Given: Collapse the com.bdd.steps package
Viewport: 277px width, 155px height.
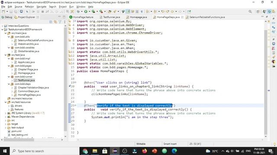Looking at the screenshot, I should (x=9, y=84).
